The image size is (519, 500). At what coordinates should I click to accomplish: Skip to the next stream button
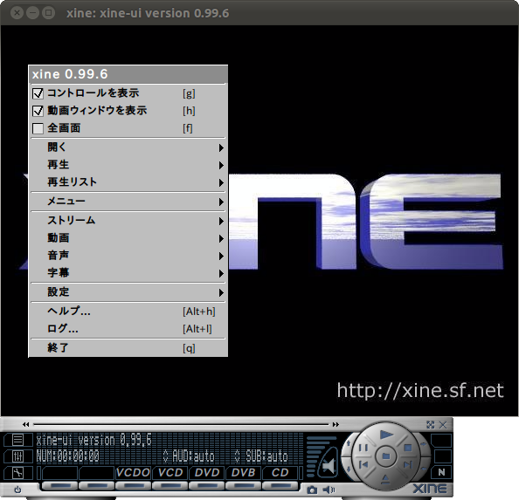pos(408,464)
